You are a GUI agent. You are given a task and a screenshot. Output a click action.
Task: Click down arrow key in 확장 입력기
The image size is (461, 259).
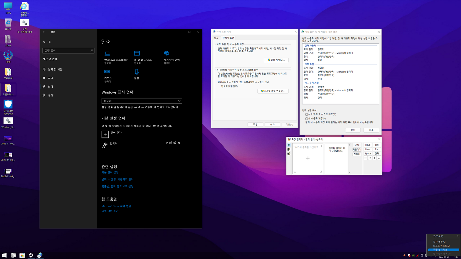pos(379,158)
